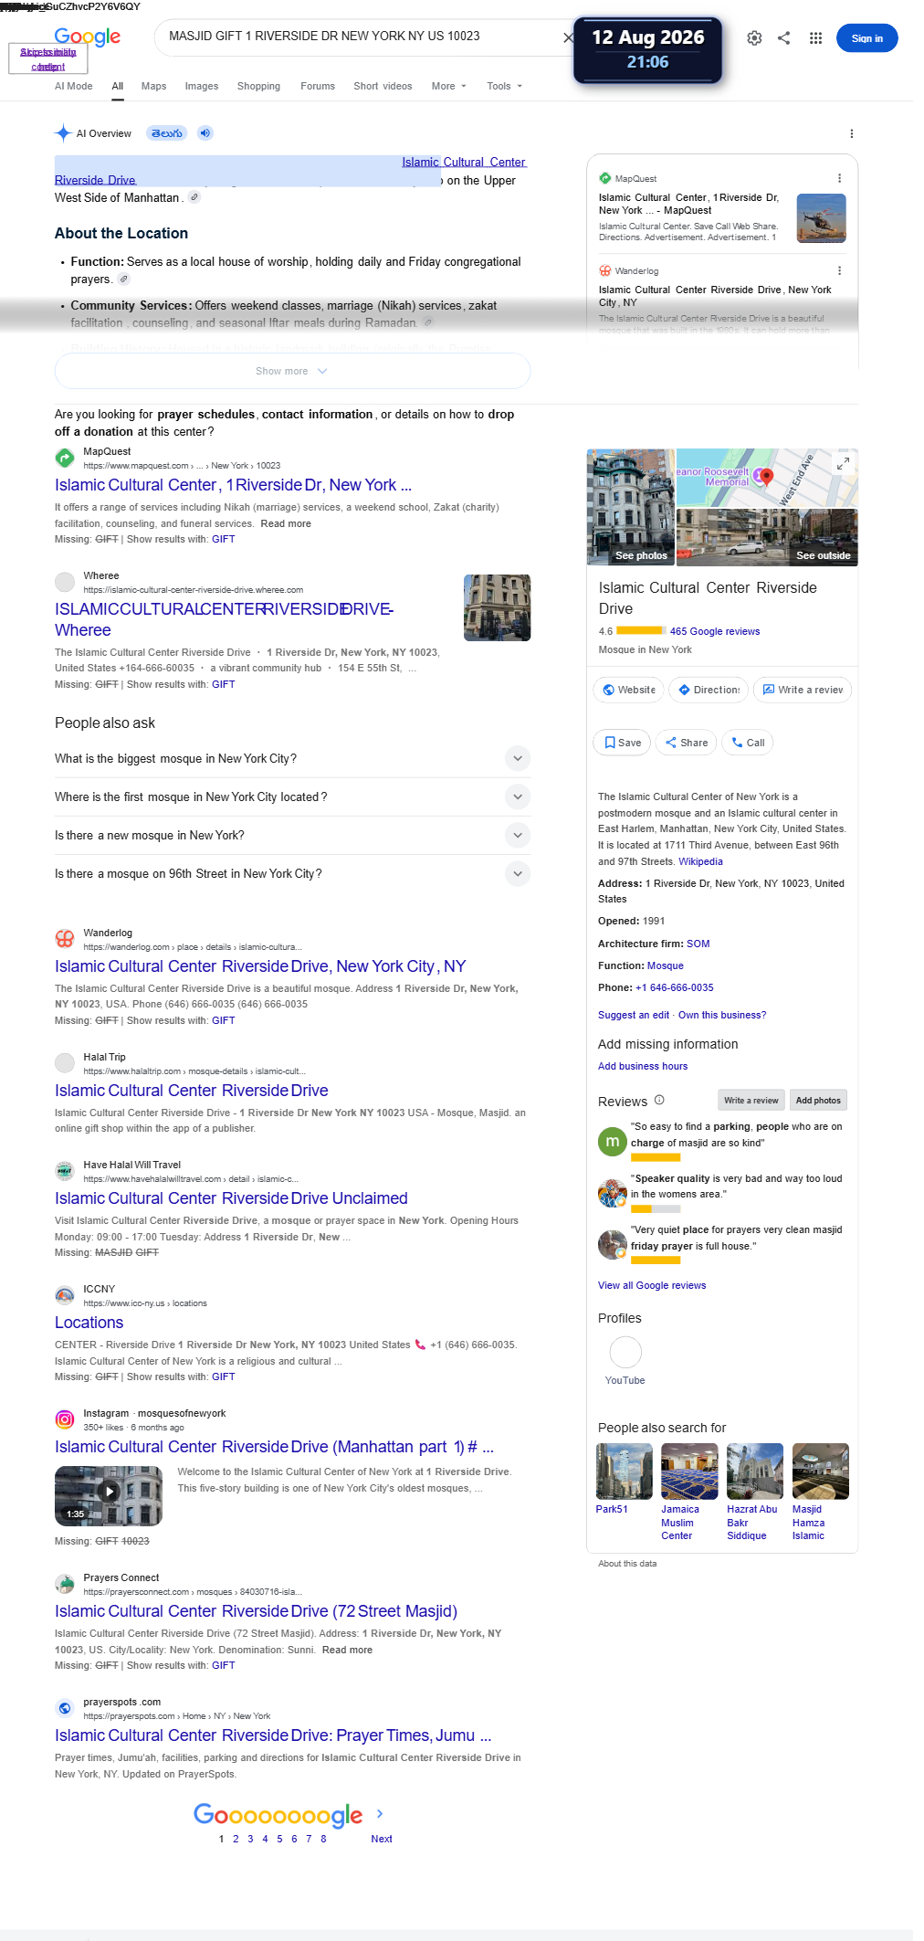Viewport: 924px width, 1941px height.
Task: Play the AI Overview audio speaker icon
Action: coord(205,133)
